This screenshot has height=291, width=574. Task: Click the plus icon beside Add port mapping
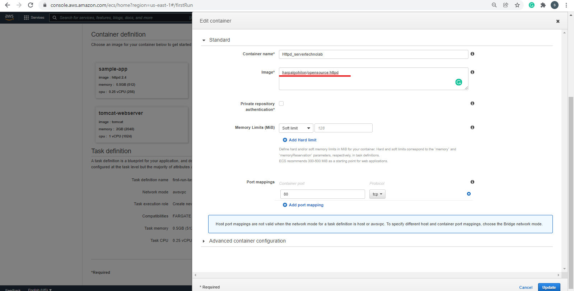click(285, 205)
